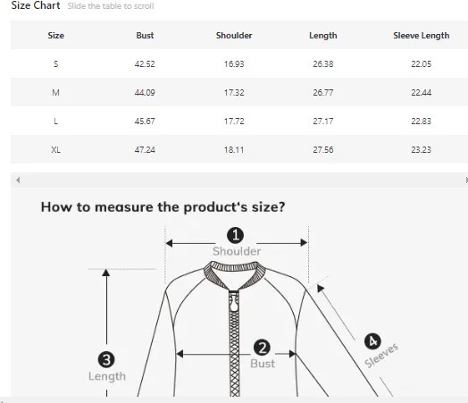Click the Length column header
This screenshot has height=403, width=468.
click(x=323, y=36)
